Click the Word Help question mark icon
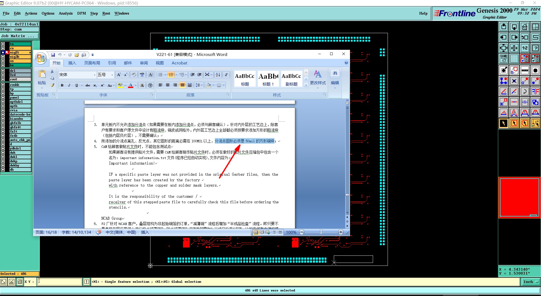 [x=346, y=63]
